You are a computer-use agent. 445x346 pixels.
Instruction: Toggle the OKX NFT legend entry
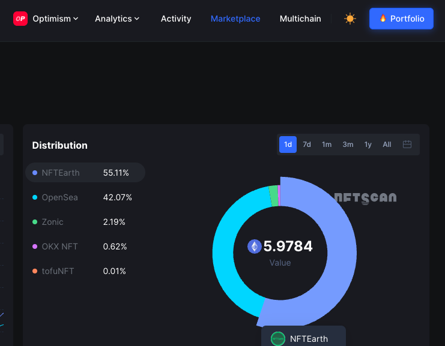[80, 246]
